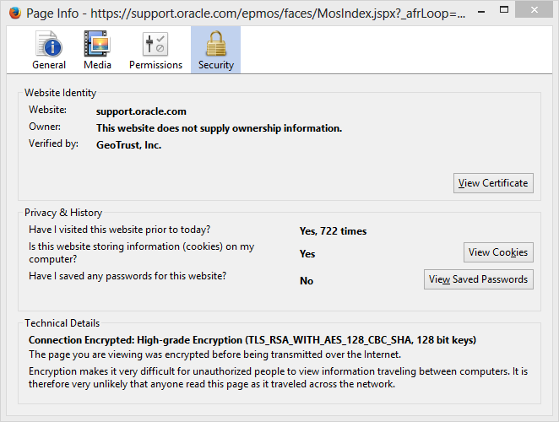Screen dimensions: 559x422
Task: Switch to the Media tab icon
Action: [97, 44]
